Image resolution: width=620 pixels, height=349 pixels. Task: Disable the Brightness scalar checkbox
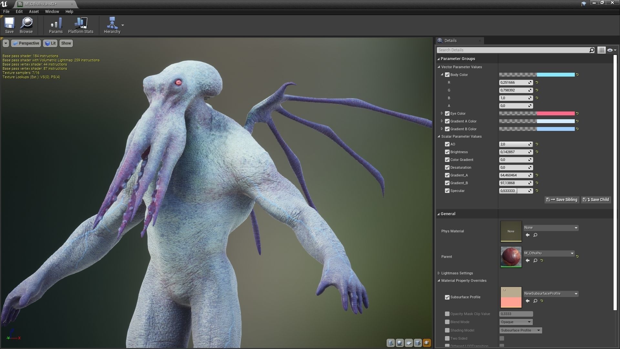coord(447,152)
